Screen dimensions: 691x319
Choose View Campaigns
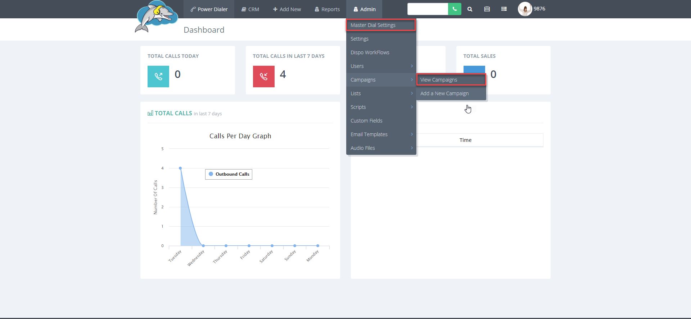[451, 80]
